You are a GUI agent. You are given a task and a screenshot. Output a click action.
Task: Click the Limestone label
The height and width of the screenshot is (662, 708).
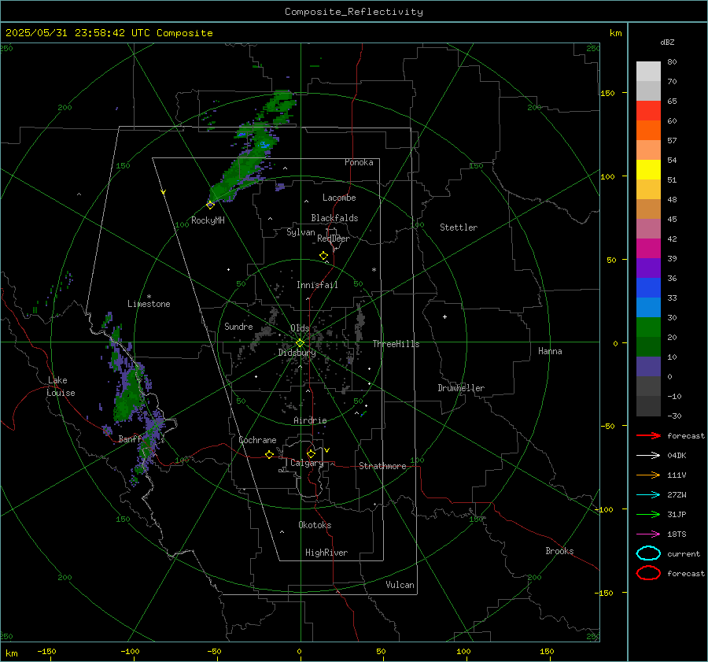(149, 304)
